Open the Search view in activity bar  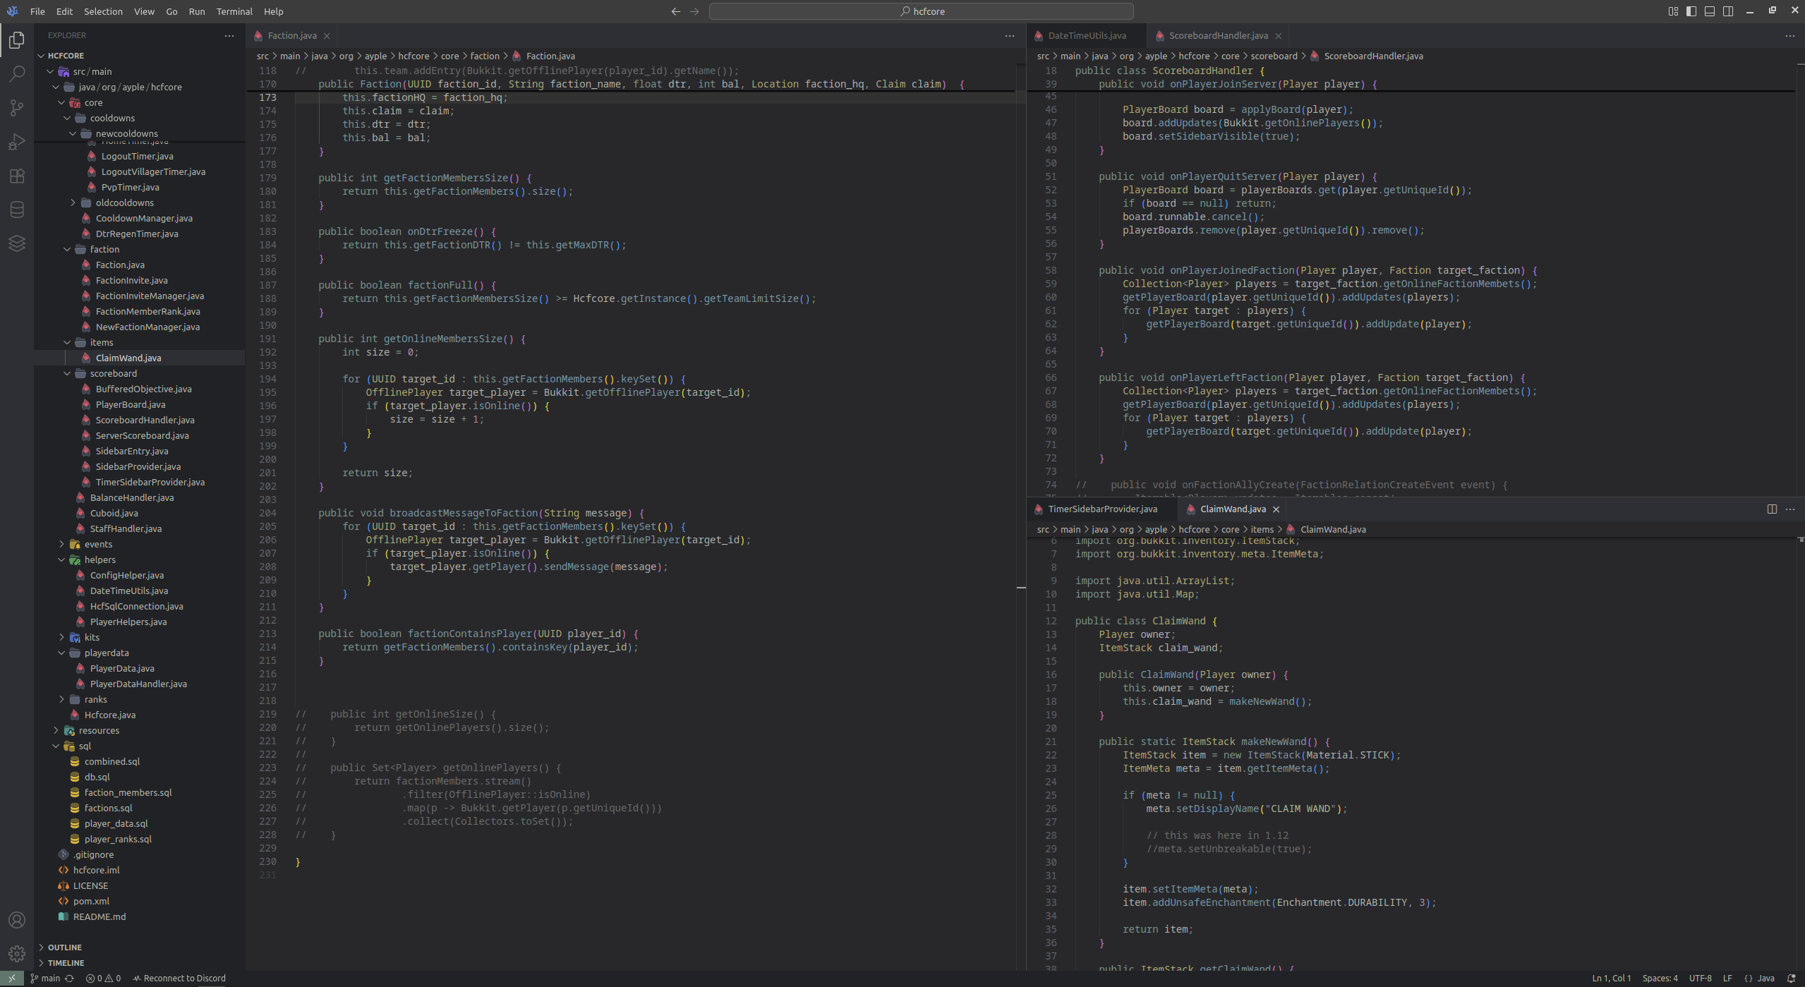tap(17, 74)
